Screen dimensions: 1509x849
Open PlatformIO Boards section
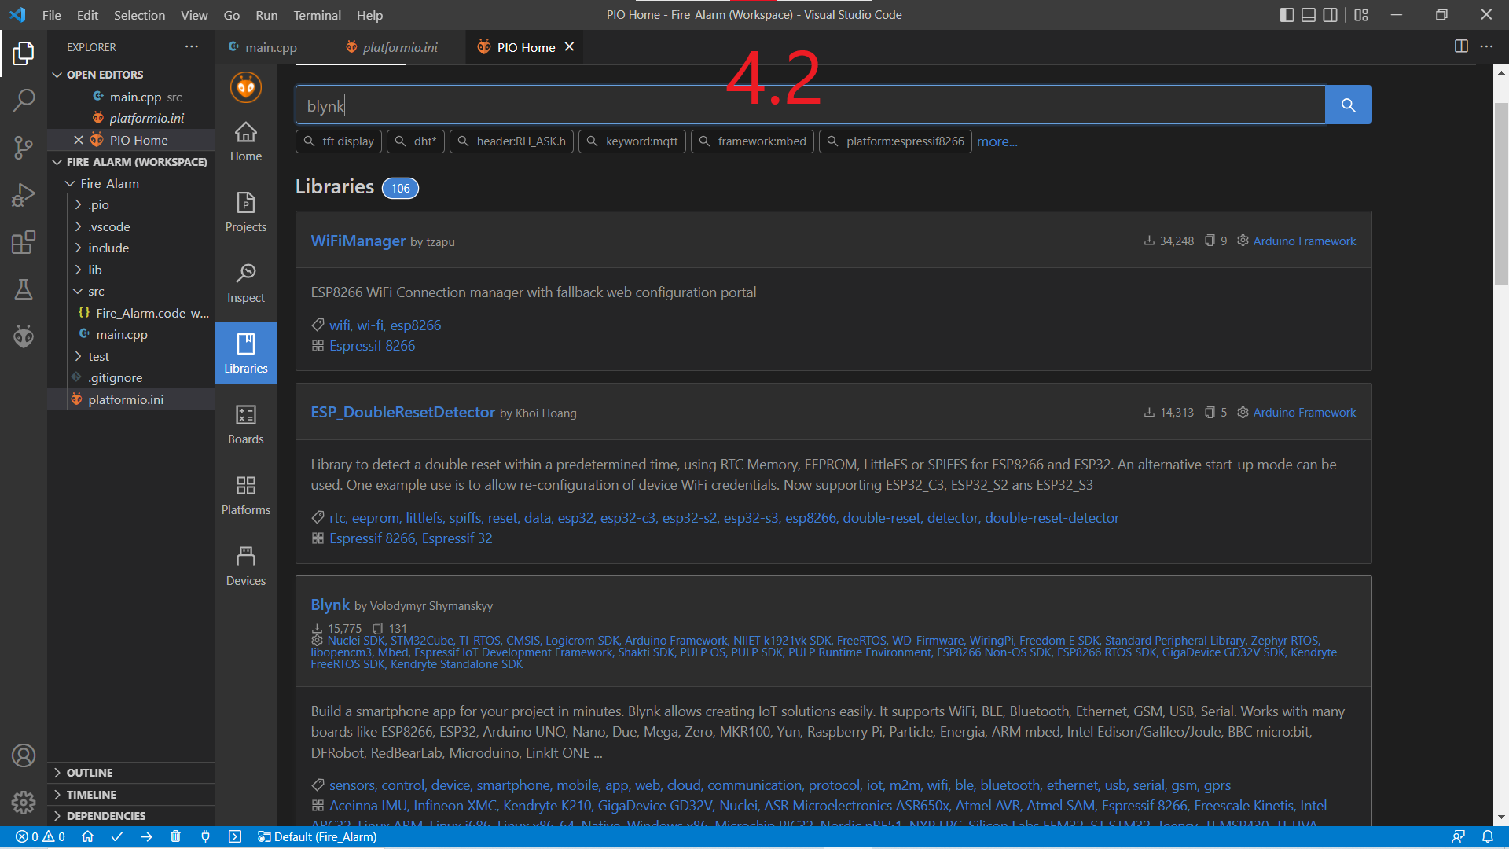point(246,424)
